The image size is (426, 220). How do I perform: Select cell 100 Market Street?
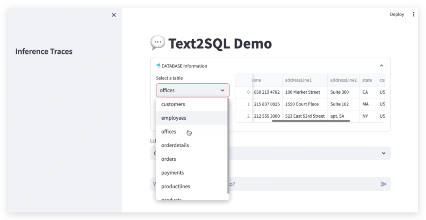(x=305, y=92)
